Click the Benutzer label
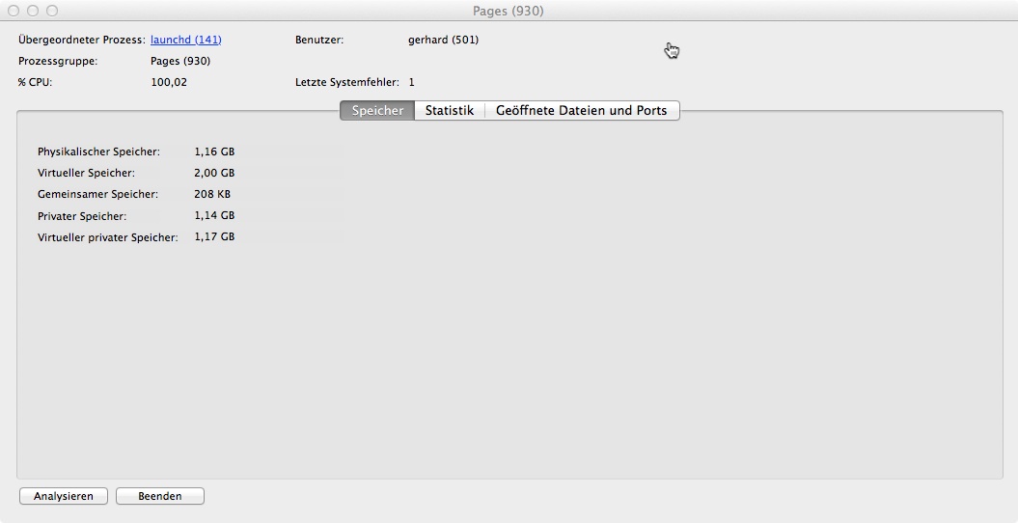 pyautogui.click(x=319, y=40)
